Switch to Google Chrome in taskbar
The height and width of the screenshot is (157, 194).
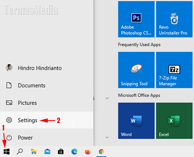click(101, 151)
